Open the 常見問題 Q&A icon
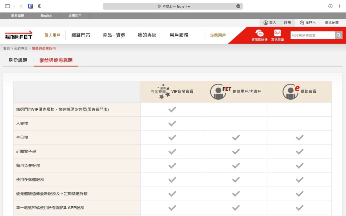The height and width of the screenshot is (216, 346). [277, 33]
